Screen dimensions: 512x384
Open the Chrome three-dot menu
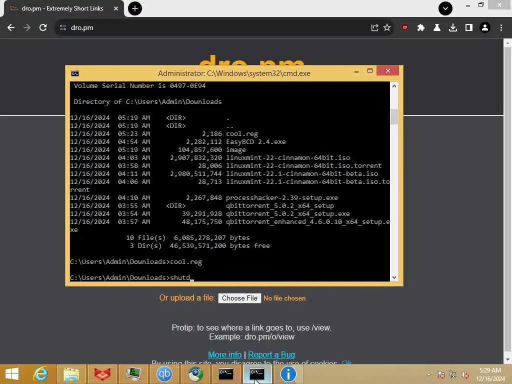pyautogui.click(x=501, y=28)
